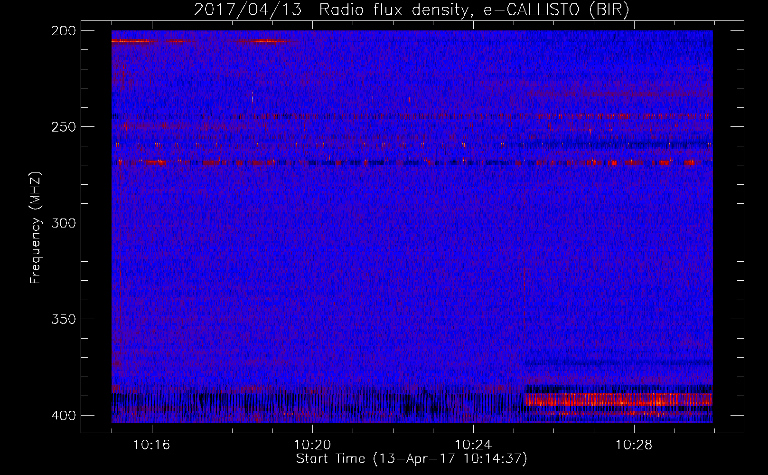The image size is (768, 475).
Task: Click the plot title 'Radio flux density, e-CALLISTO (BIR)'
Action: coord(474,10)
